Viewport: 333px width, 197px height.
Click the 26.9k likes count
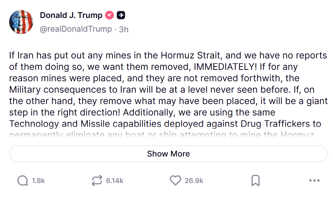[194, 180]
